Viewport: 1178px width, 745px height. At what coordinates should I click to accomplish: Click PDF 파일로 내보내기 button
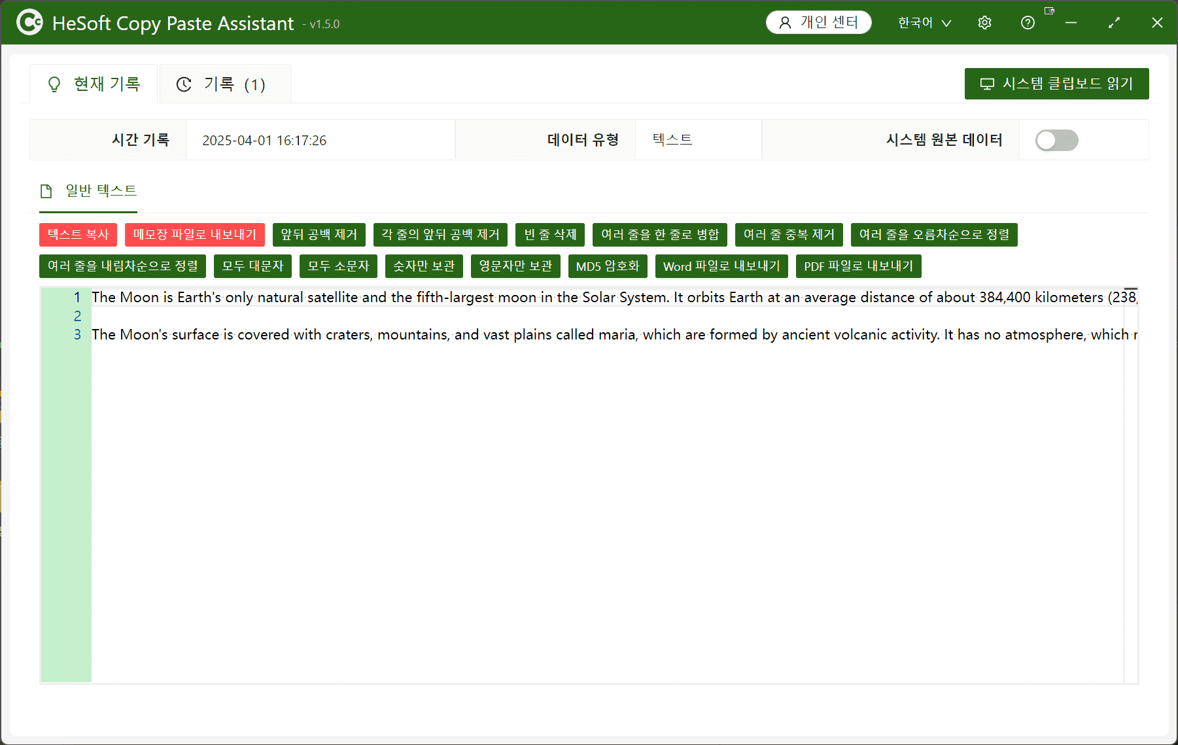pos(858,266)
